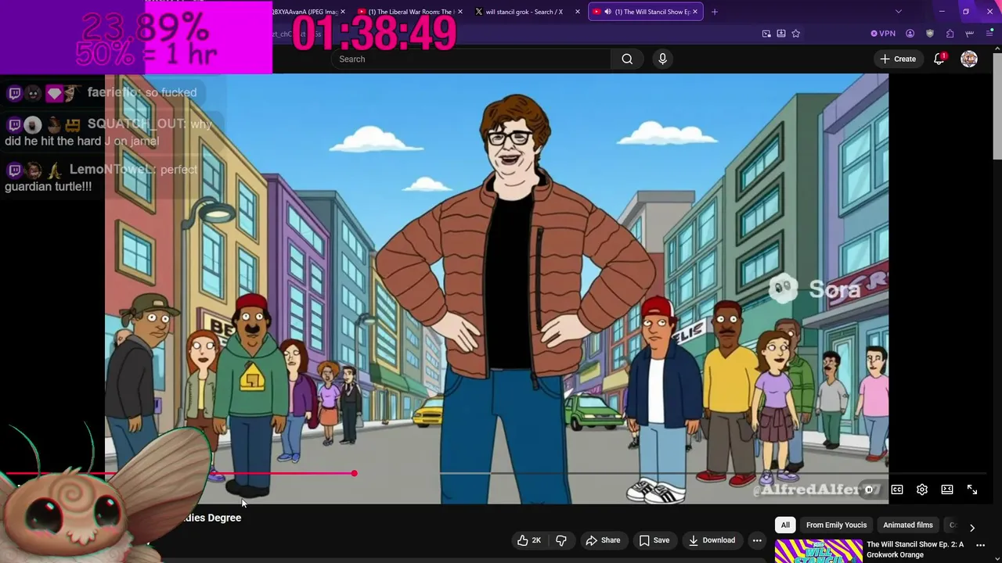Click the YouTube search magnifier button
This screenshot has height=563, width=1002.
coord(627,59)
